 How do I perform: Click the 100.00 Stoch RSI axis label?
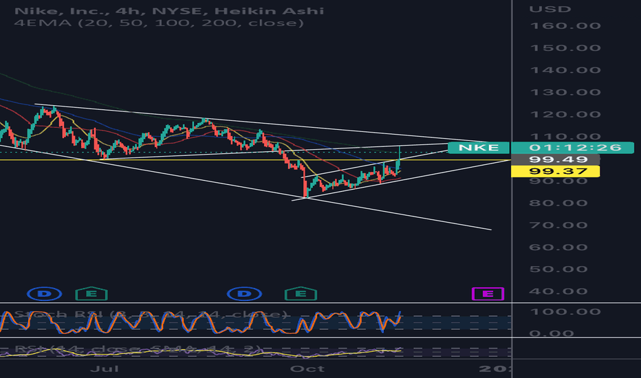click(565, 312)
